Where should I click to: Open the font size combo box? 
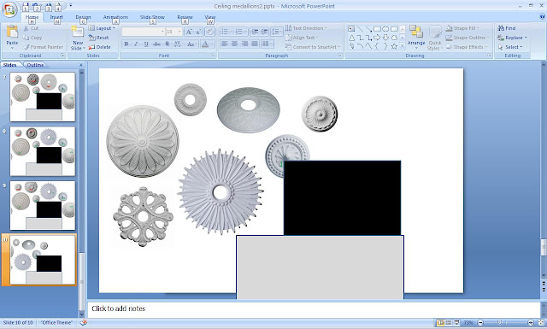(174, 32)
